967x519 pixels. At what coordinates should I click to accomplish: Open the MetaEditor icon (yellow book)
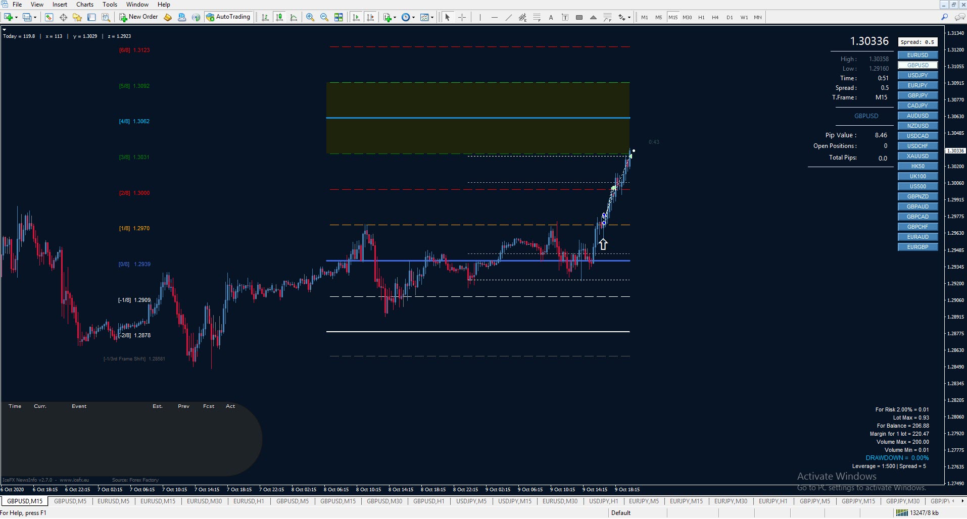pos(168,17)
